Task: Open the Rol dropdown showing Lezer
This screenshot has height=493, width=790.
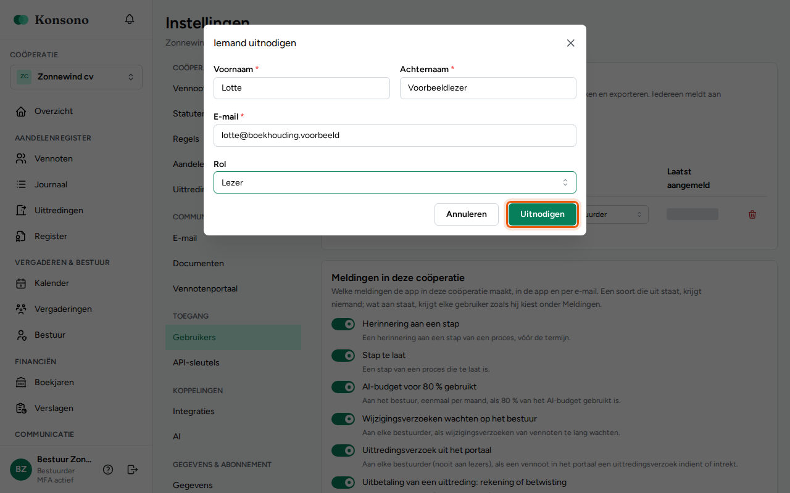Action: 395,182
